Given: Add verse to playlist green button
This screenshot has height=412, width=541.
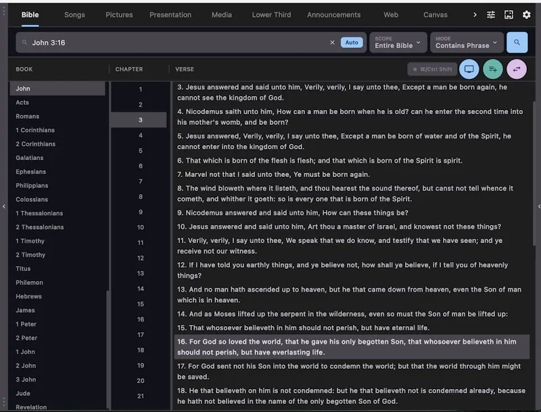Looking at the screenshot, I should [493, 70].
